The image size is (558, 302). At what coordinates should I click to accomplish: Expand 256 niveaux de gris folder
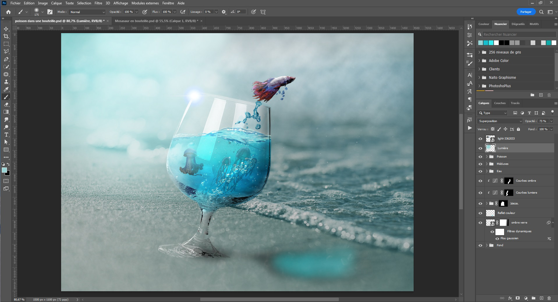[x=479, y=52]
